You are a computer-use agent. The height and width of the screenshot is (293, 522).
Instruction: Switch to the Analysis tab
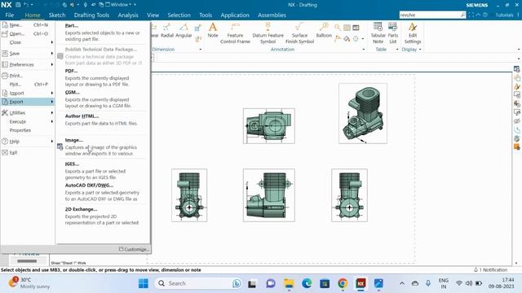(128, 15)
